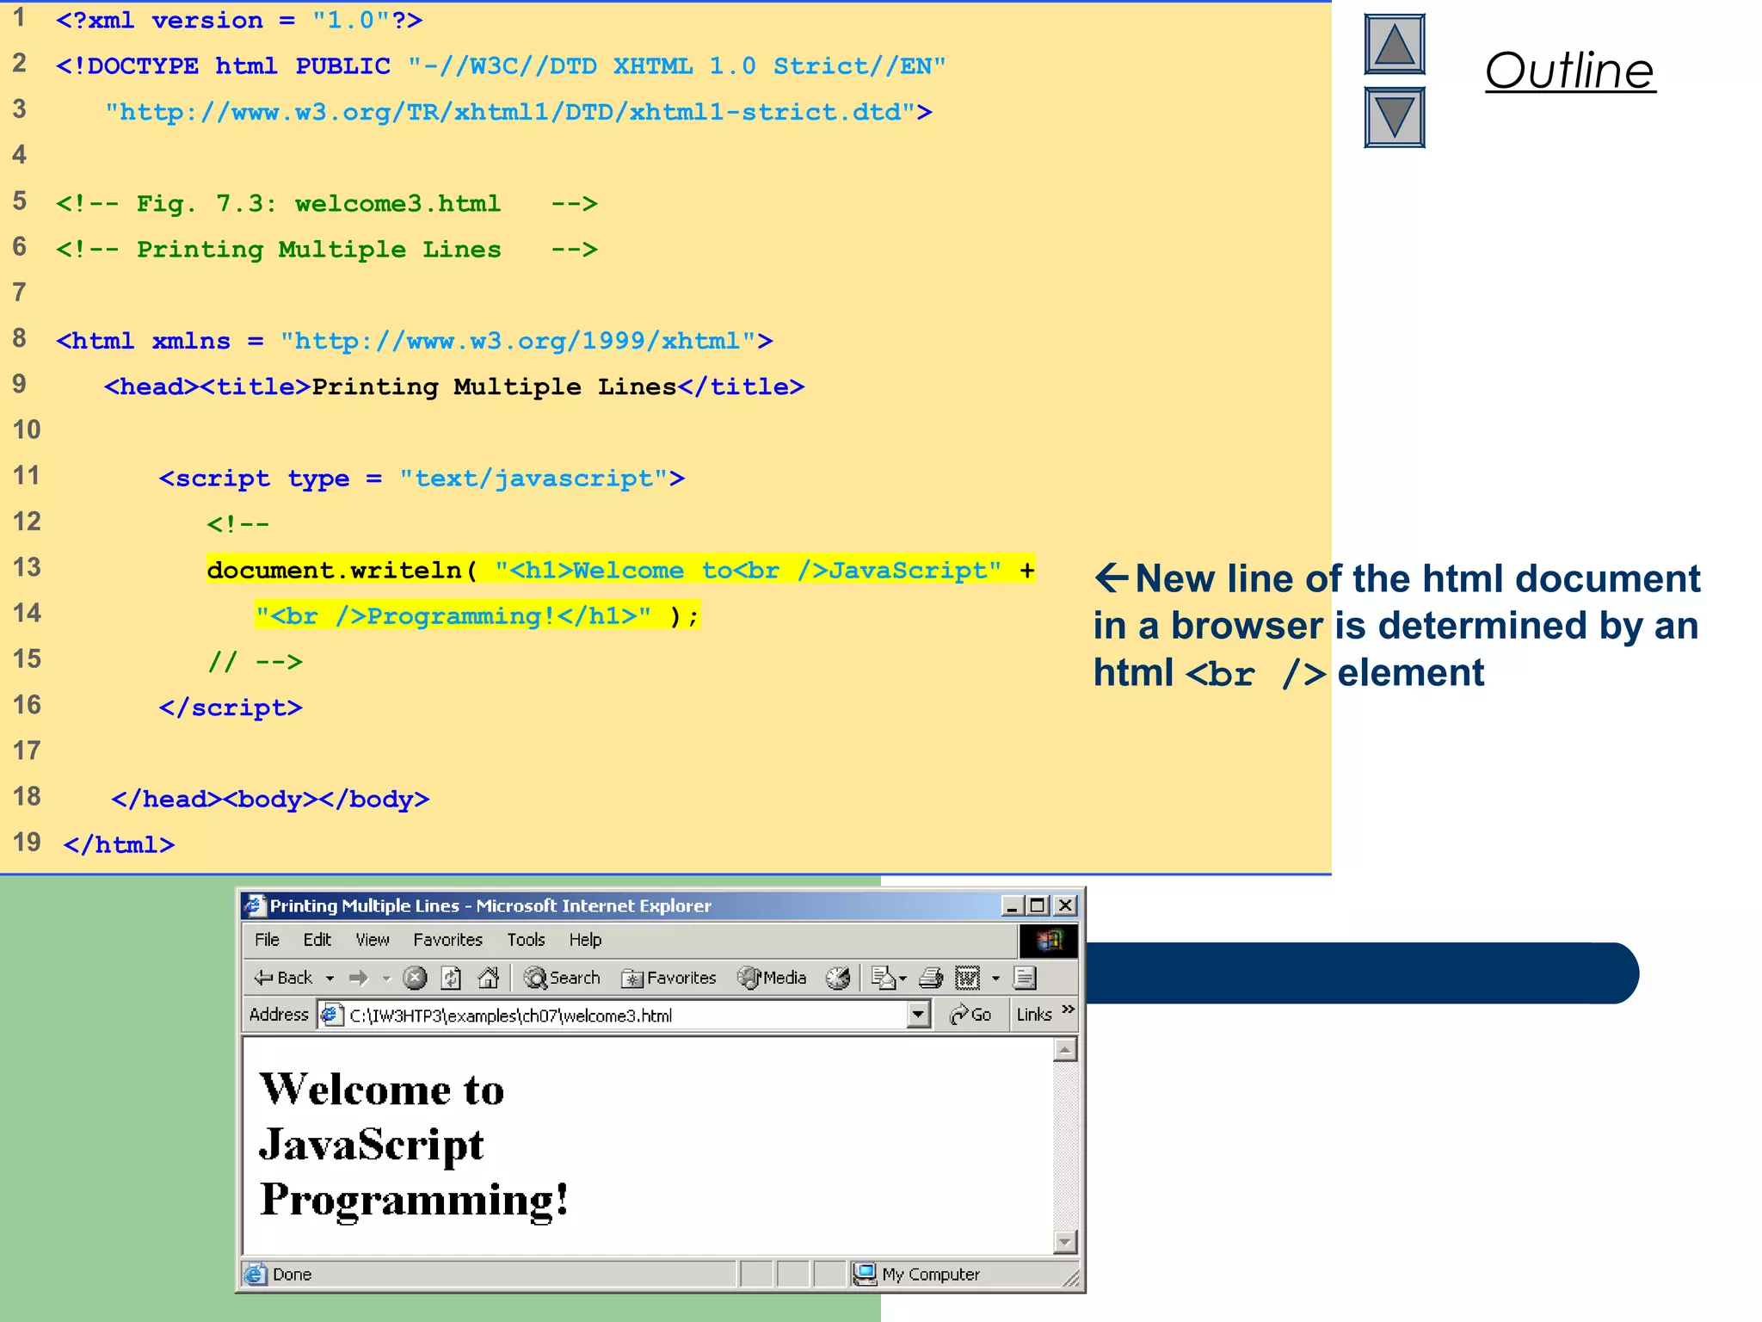Click the script type text/javascript line
Screen dimensions: 1762x1322
[422, 479]
